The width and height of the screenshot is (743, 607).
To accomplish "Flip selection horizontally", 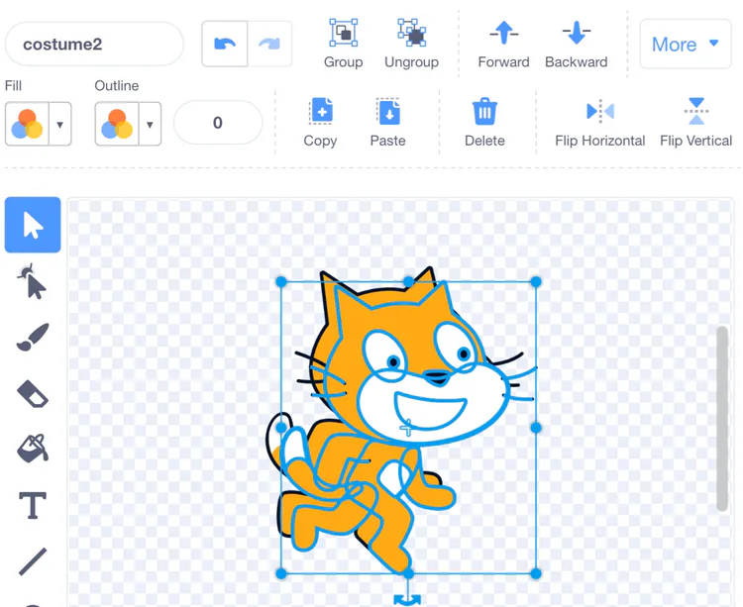I will tap(600, 123).
